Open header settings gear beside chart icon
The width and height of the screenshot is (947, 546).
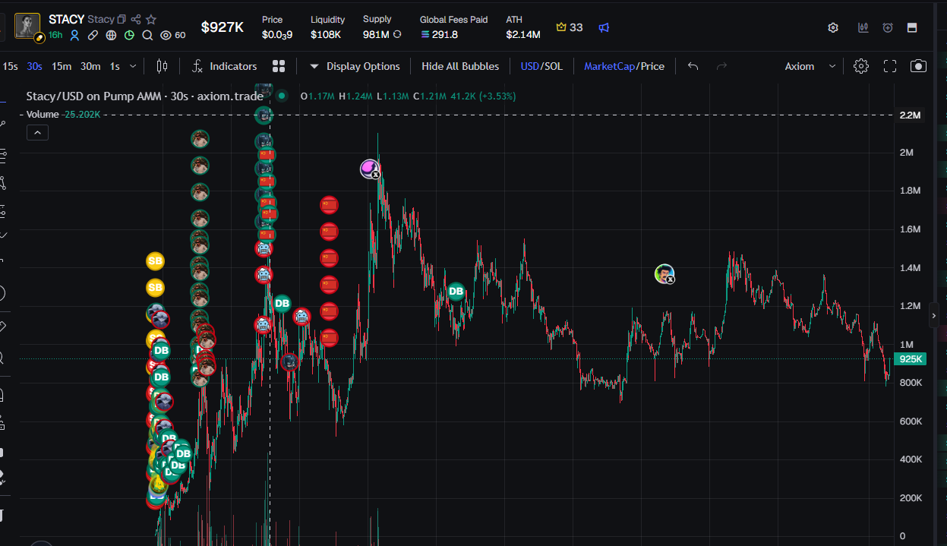[x=833, y=27]
